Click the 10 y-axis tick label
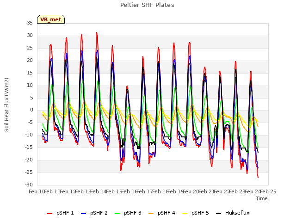This screenshot has width=296, height=222. tap(30, 85)
